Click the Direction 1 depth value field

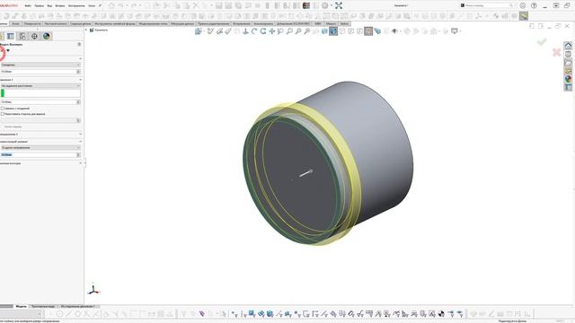coord(38,101)
